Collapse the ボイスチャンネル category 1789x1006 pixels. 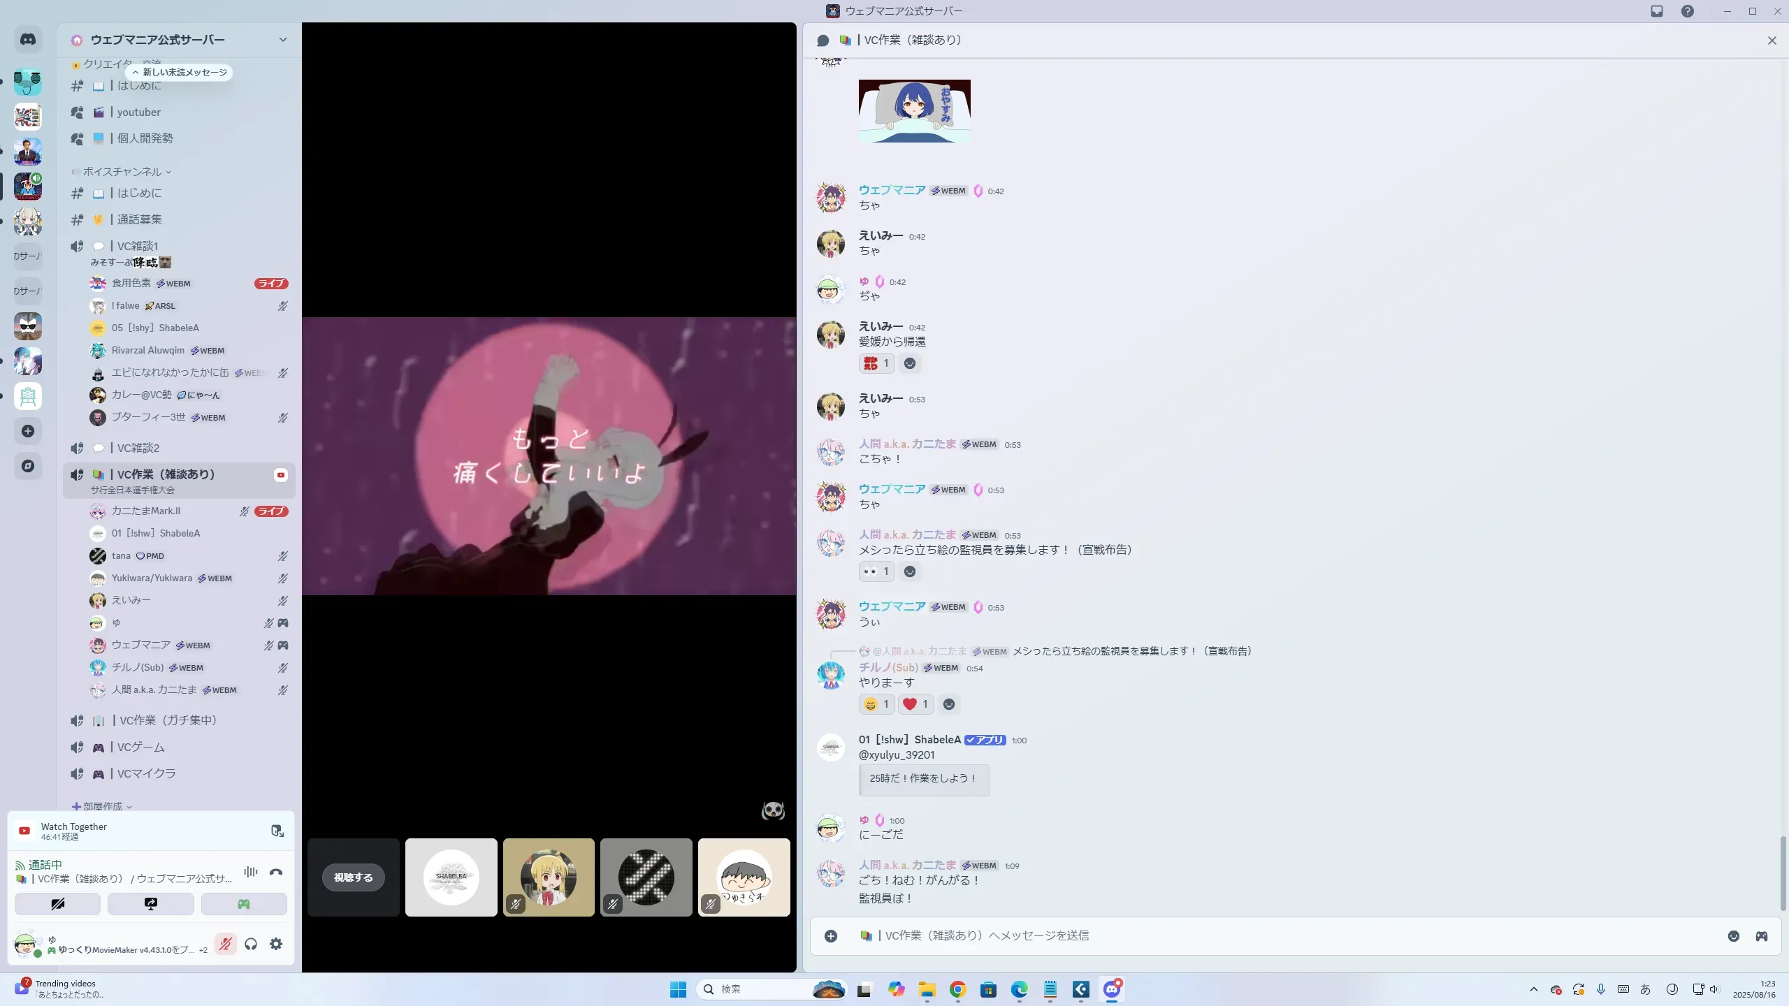(x=122, y=172)
